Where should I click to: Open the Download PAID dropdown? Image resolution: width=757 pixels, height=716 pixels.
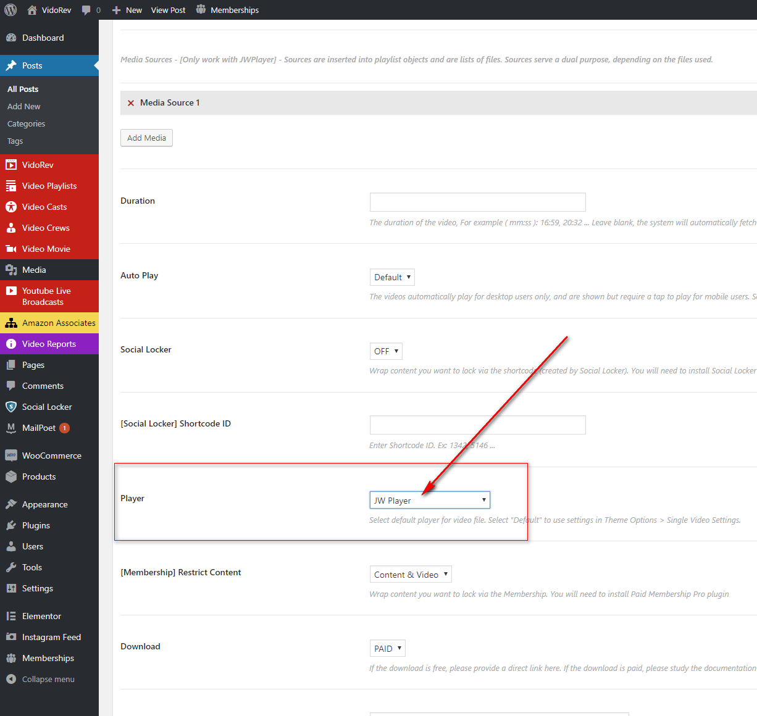(388, 649)
